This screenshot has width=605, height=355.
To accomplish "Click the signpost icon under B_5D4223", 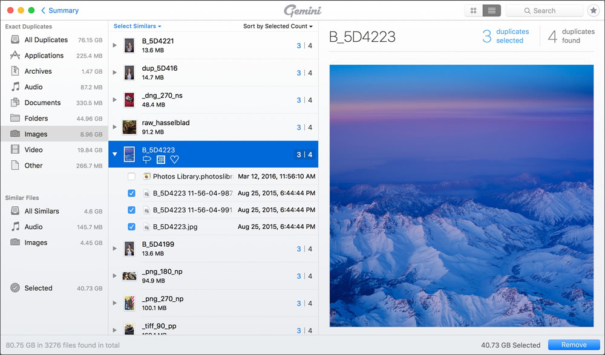I will (146, 160).
